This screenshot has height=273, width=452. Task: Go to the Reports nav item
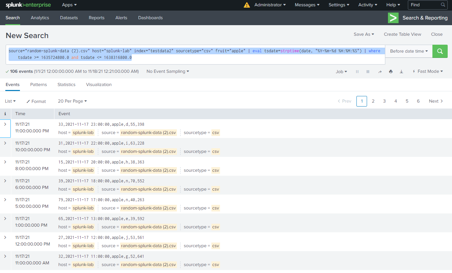(97, 18)
